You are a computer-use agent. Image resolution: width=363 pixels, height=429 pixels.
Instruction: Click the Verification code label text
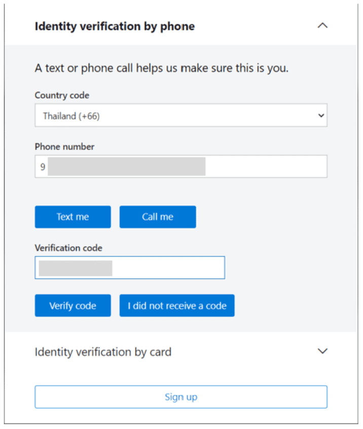68,249
